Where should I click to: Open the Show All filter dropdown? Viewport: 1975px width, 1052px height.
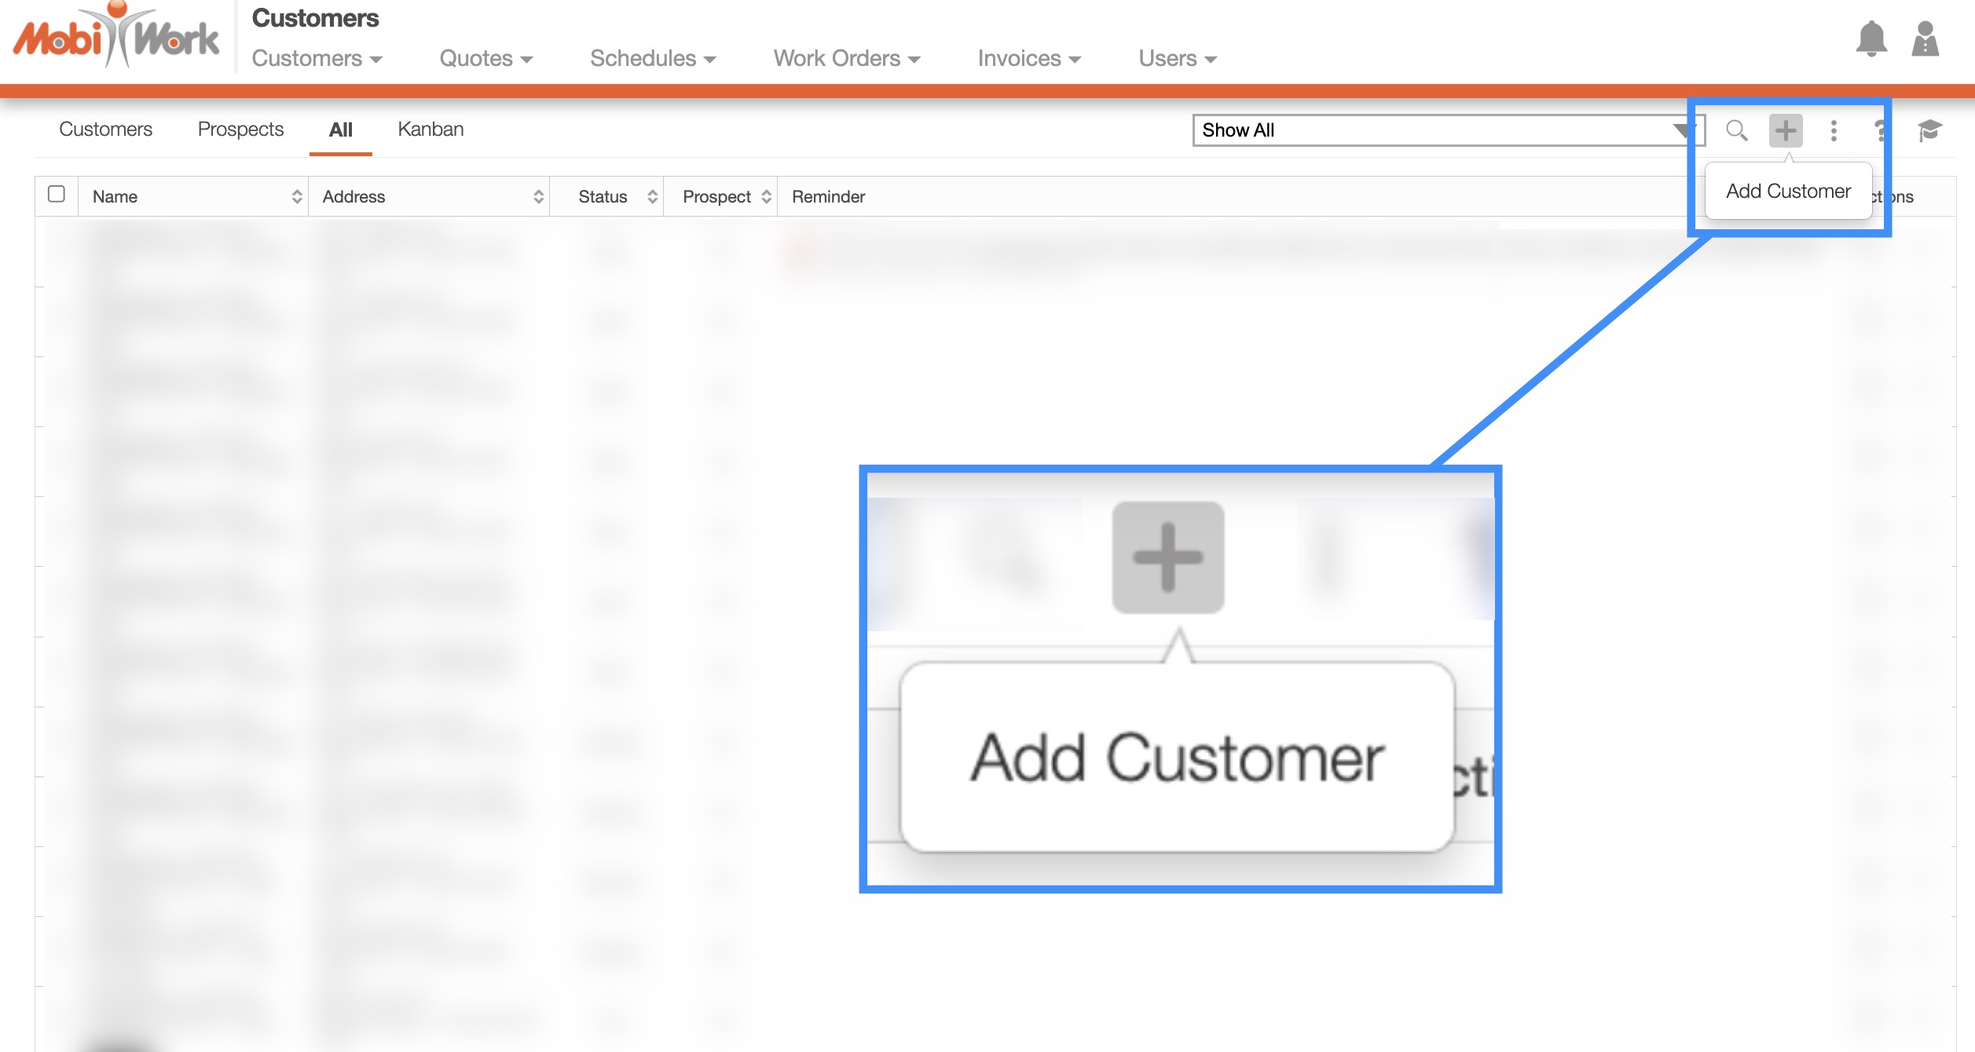[x=1448, y=130]
